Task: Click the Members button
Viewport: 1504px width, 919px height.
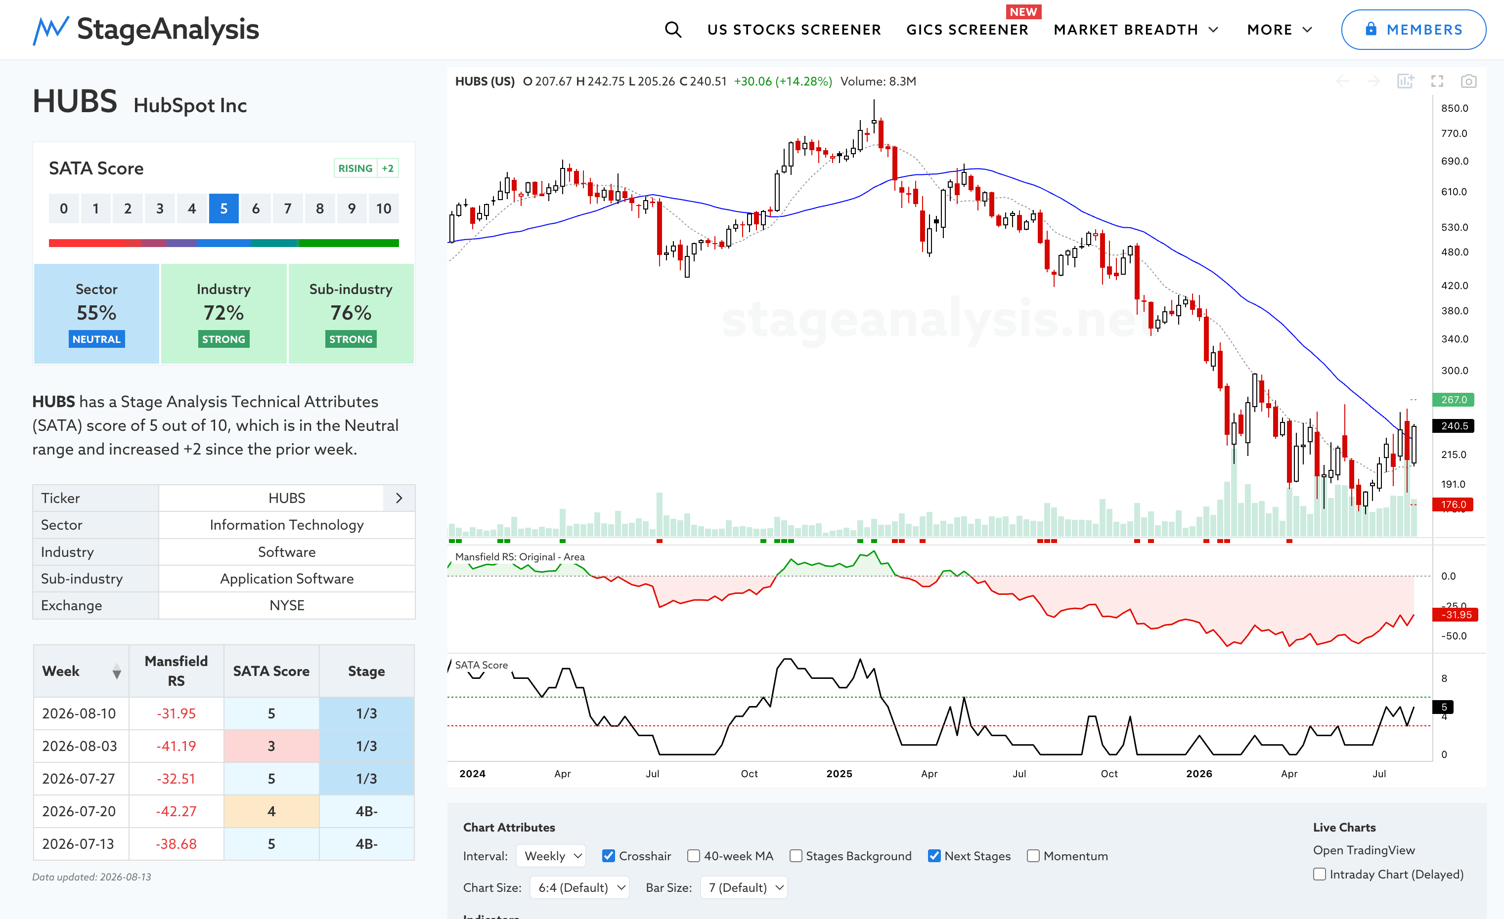Action: click(x=1414, y=29)
